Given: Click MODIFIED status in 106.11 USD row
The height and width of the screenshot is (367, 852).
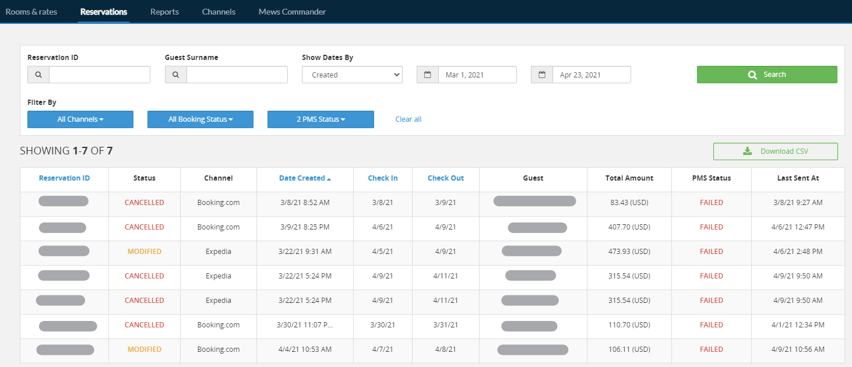Looking at the screenshot, I should (x=145, y=350).
